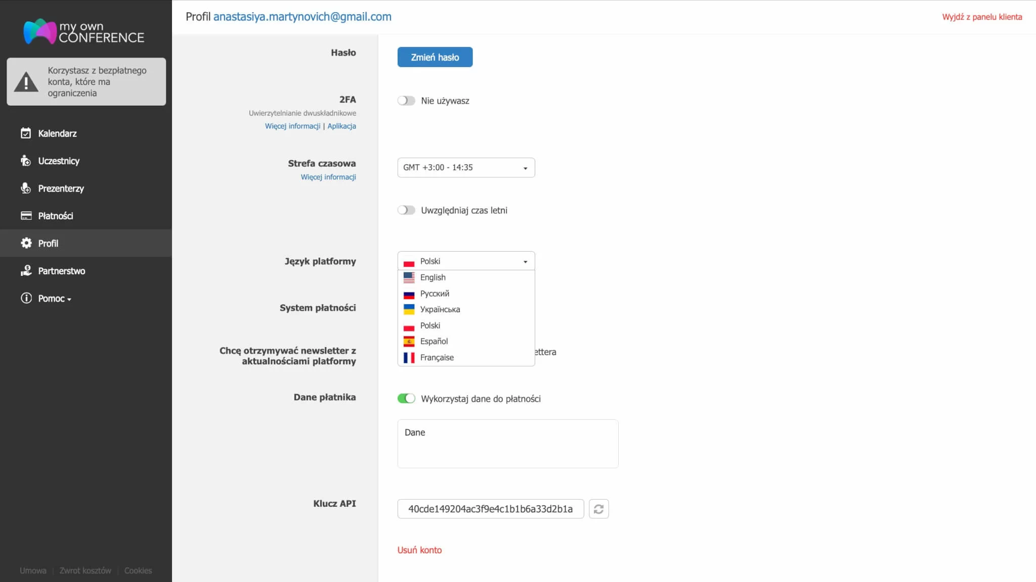Click the Pomoc info icon
The height and width of the screenshot is (582, 1036).
[26, 298]
